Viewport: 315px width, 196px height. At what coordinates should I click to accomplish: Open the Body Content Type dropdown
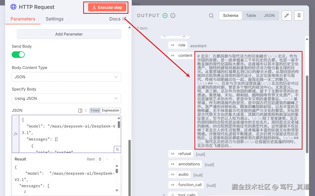66,77
